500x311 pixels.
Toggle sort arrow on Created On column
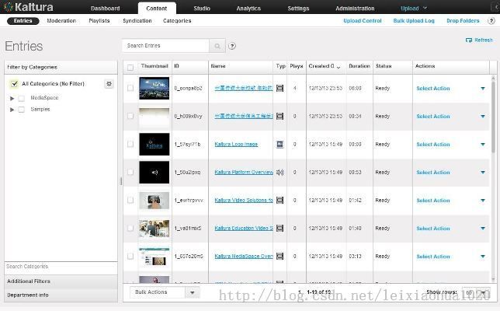[x=339, y=67]
